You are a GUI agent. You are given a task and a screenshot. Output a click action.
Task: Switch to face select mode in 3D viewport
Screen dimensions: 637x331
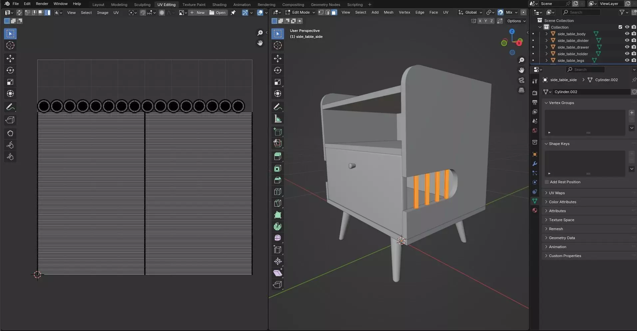(x=334, y=12)
